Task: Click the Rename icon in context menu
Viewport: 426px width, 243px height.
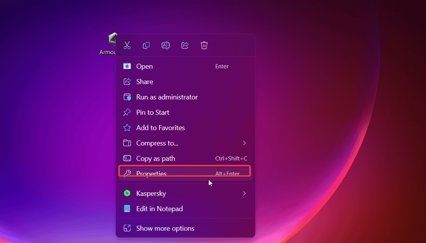Action: pyautogui.click(x=166, y=45)
